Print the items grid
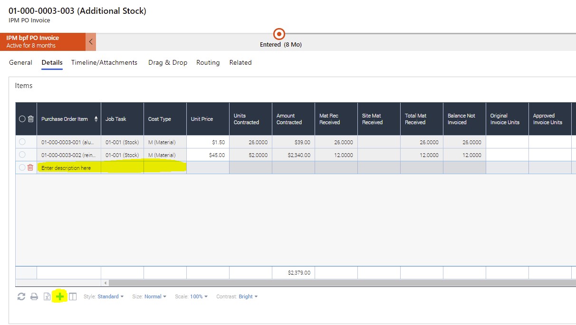 34,296
